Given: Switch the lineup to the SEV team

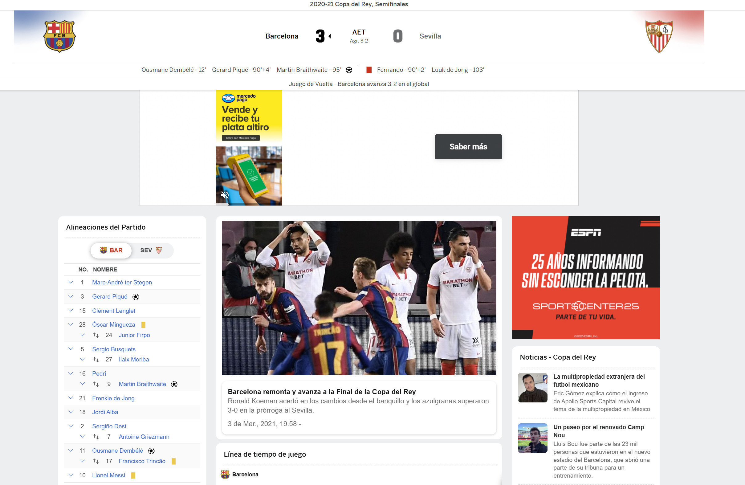Looking at the screenshot, I should [151, 250].
